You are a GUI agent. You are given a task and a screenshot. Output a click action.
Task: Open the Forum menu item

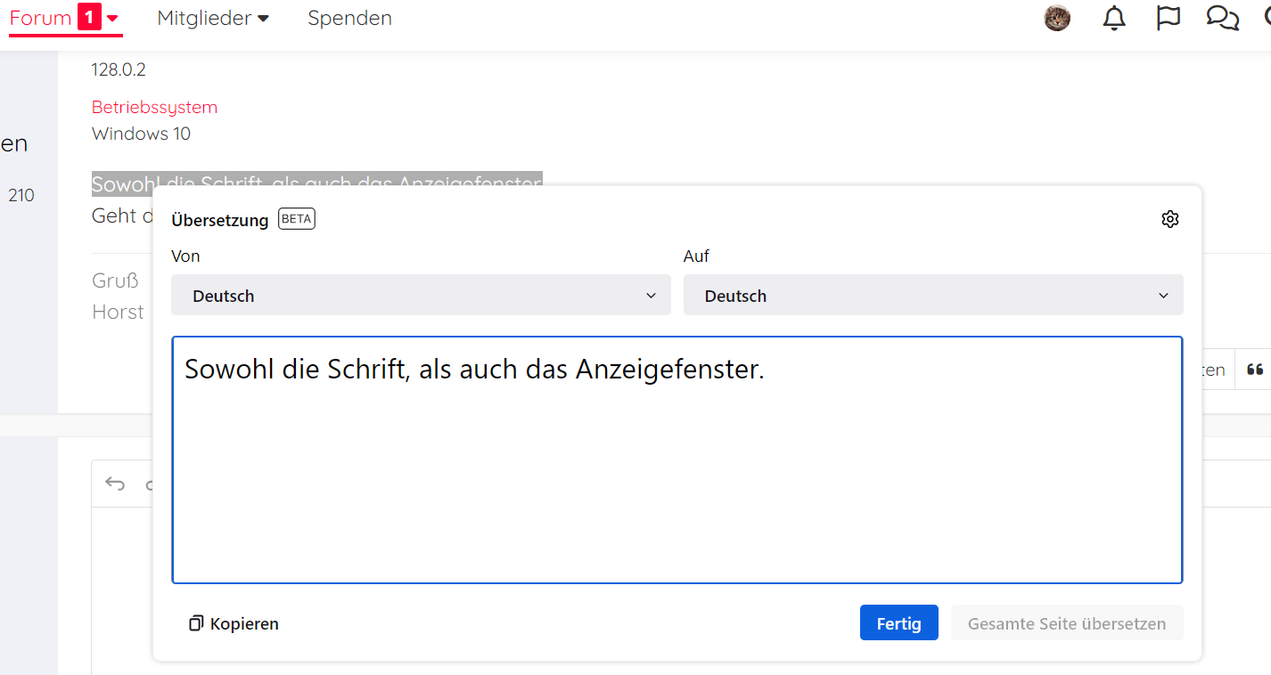click(x=40, y=18)
